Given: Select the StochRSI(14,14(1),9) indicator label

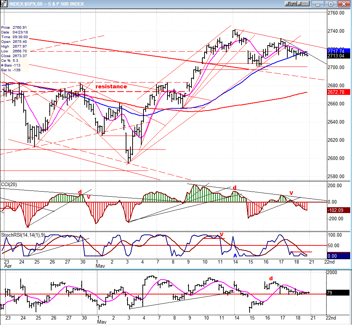Looking at the screenshot, I should [x=23, y=235].
